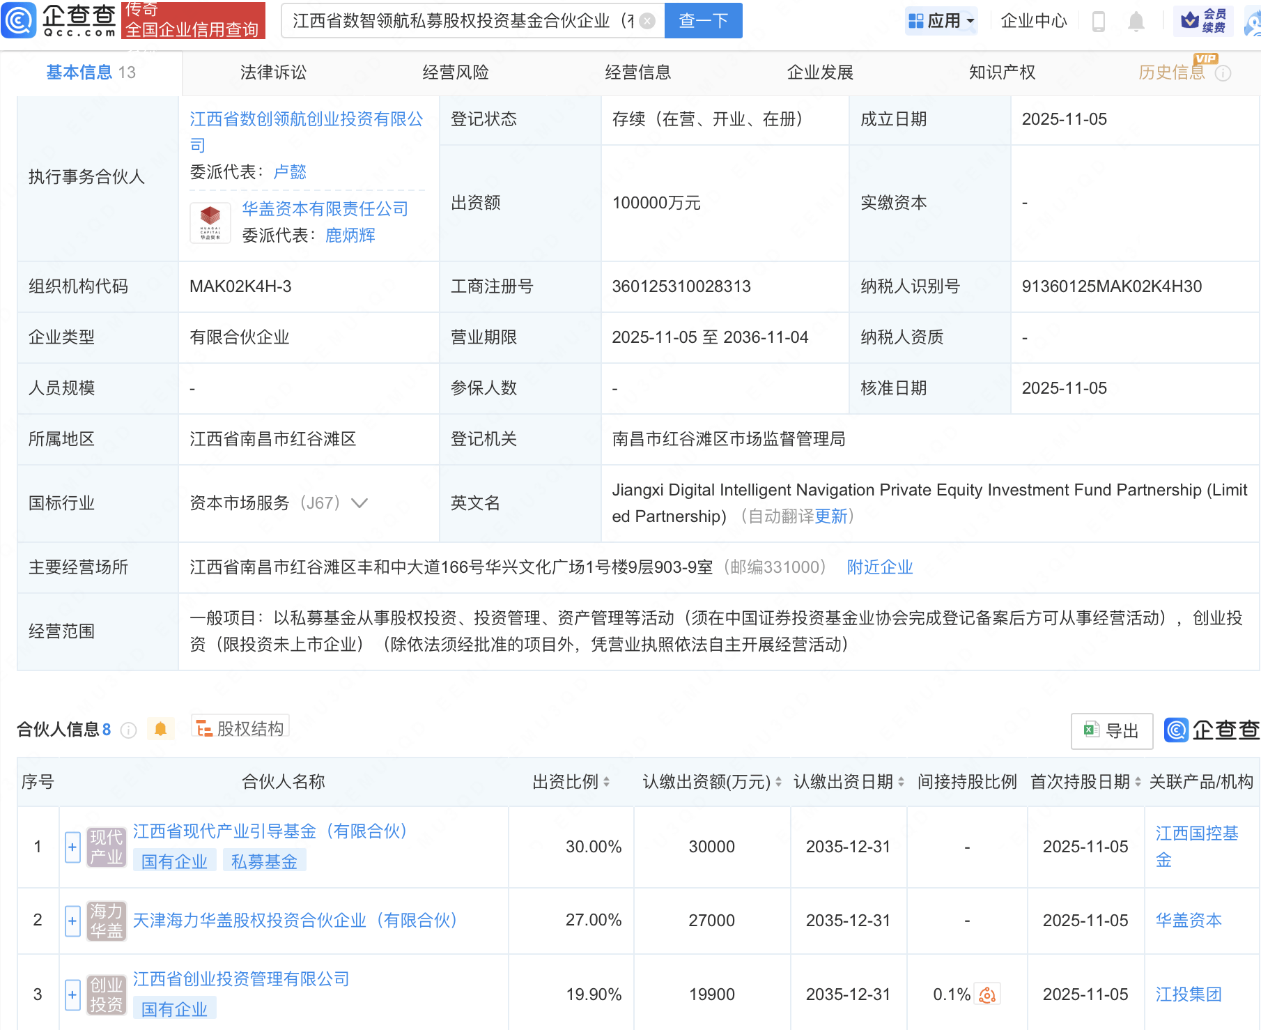Switch to the 法律诉讼 tab

pyautogui.click(x=273, y=72)
